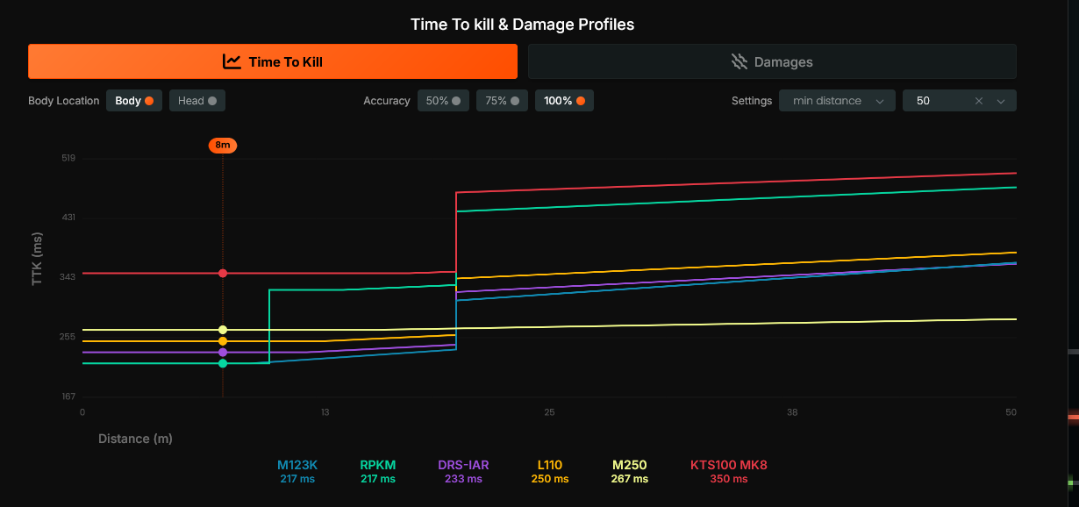Click the 38 x-axis tick value
The width and height of the screenshot is (1079, 507).
[792, 412]
